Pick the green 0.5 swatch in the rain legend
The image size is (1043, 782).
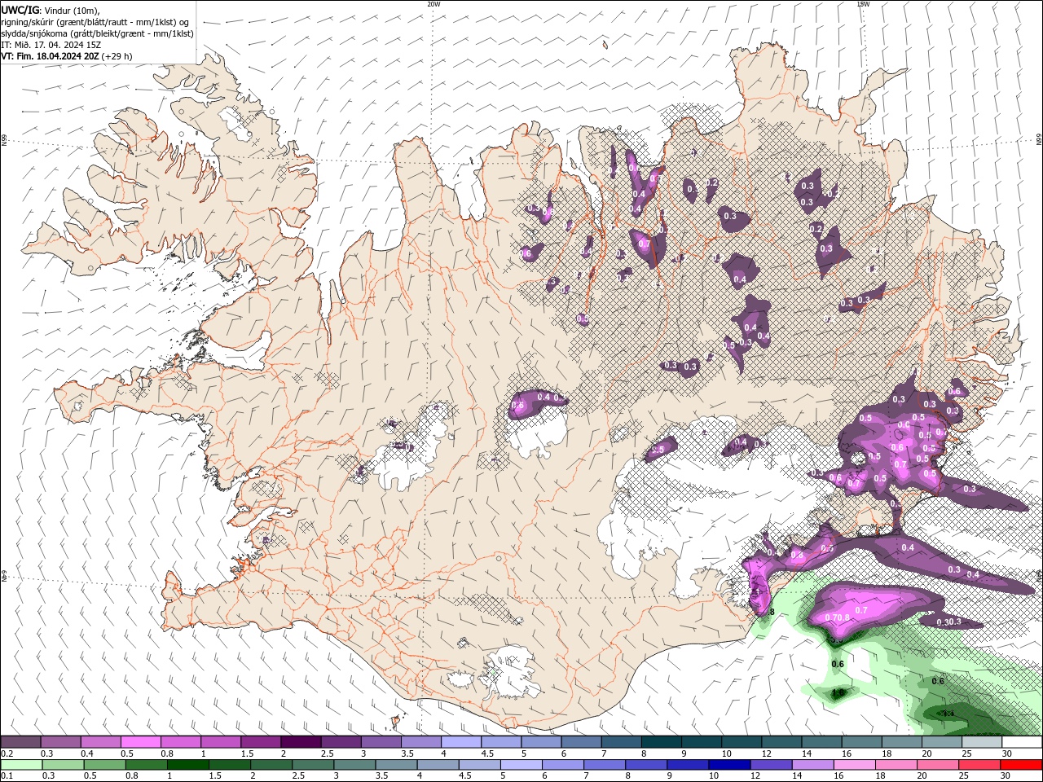(104, 765)
